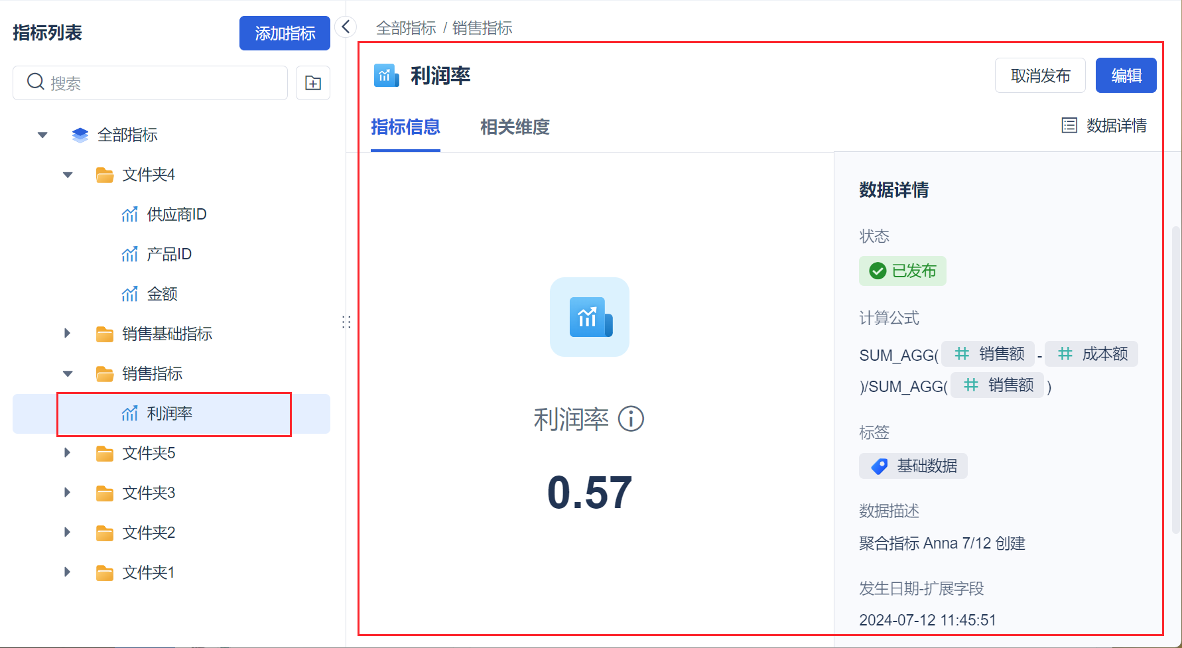Toggle the 数据详情 panel button
The width and height of the screenshot is (1182, 648).
[1104, 125]
